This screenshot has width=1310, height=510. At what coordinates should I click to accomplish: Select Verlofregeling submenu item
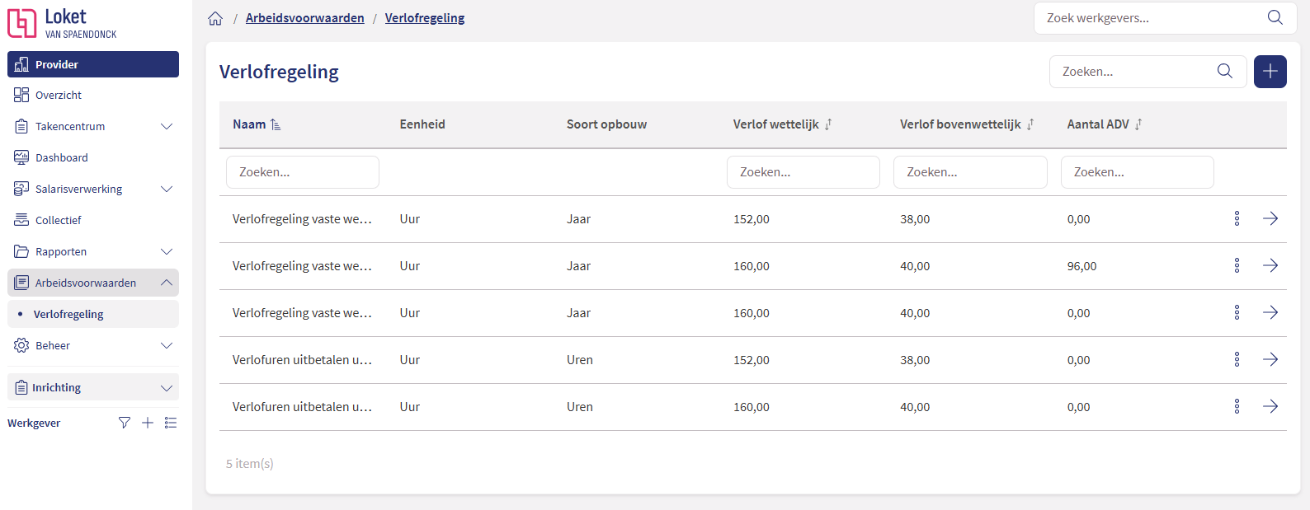click(x=93, y=314)
